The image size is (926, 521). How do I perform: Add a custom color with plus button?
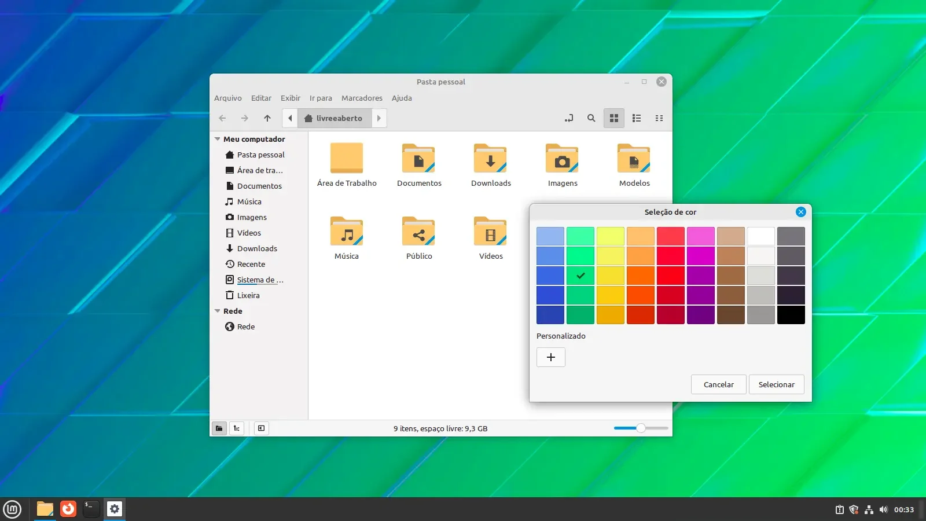tap(551, 357)
